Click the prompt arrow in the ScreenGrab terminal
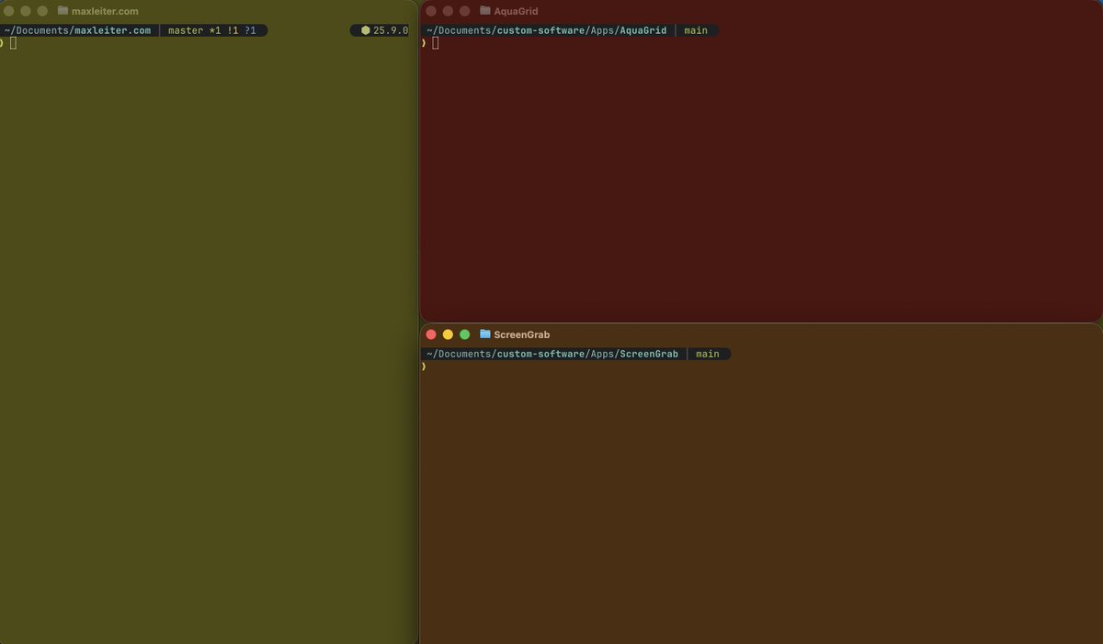The height and width of the screenshot is (644, 1103). (424, 367)
